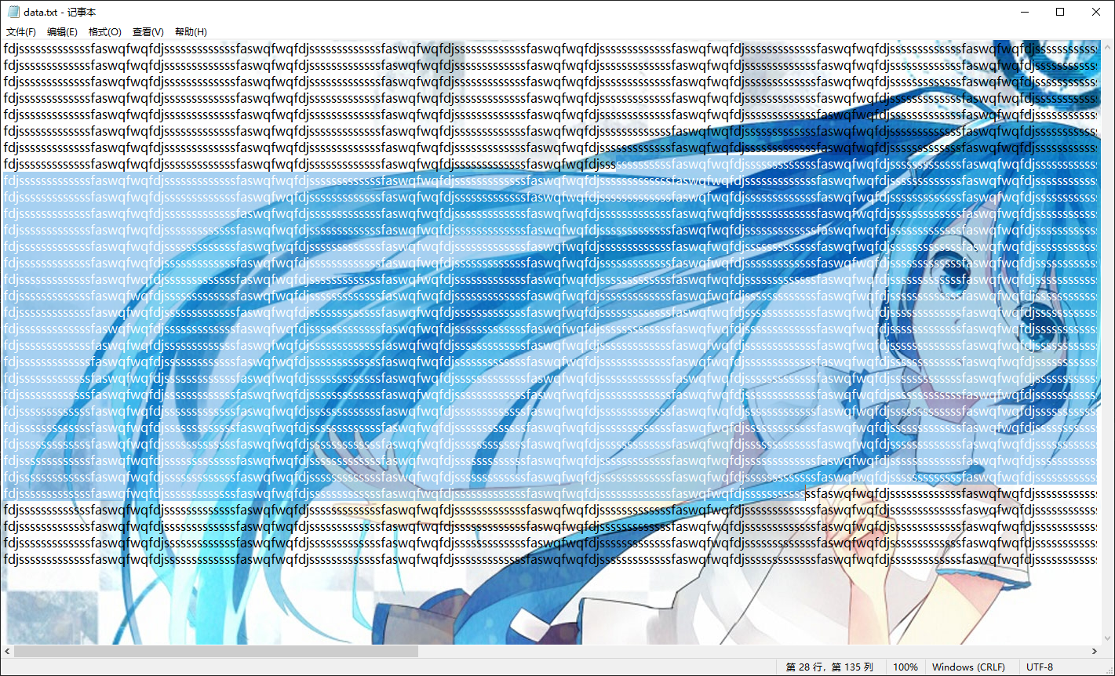Click in the first line of text
Viewport: 1115px width, 676px height.
click(x=550, y=49)
